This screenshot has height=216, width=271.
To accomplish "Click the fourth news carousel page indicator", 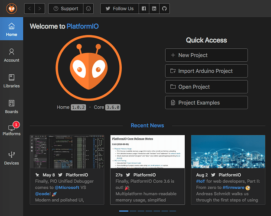I will (x=149, y=211).
